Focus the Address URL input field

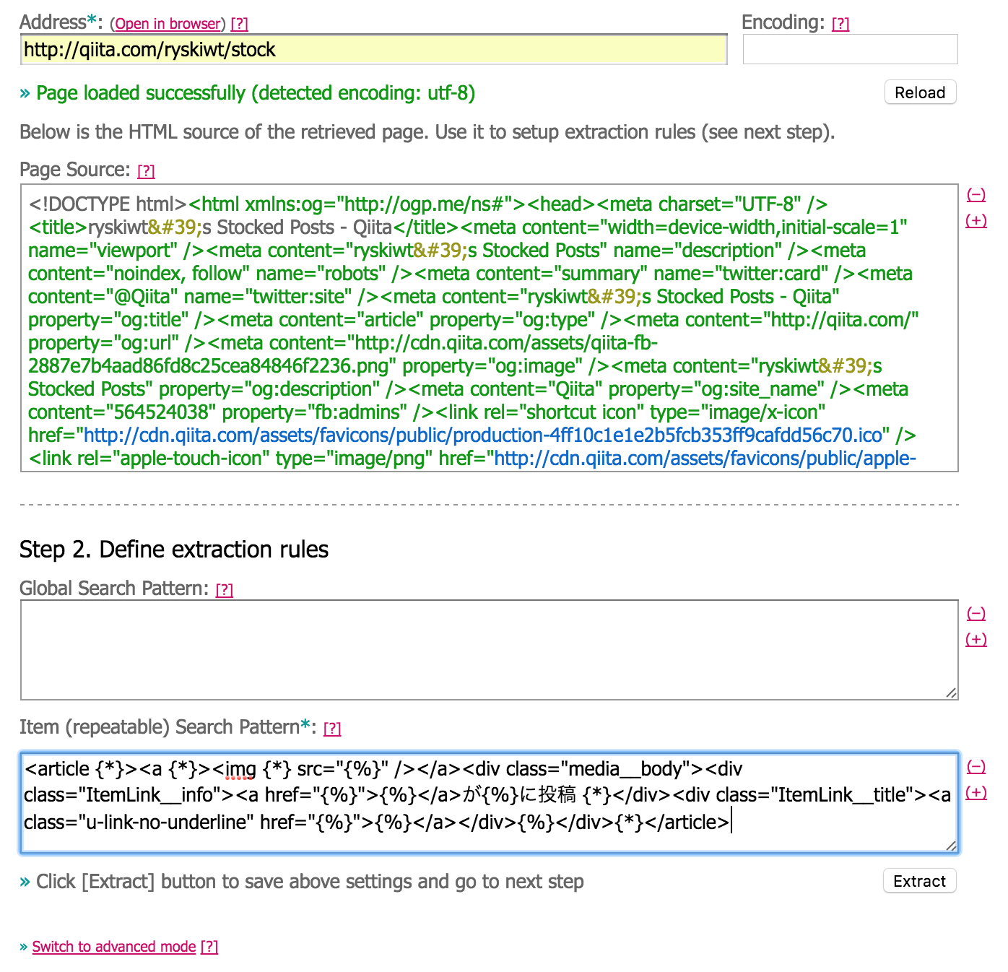click(373, 50)
